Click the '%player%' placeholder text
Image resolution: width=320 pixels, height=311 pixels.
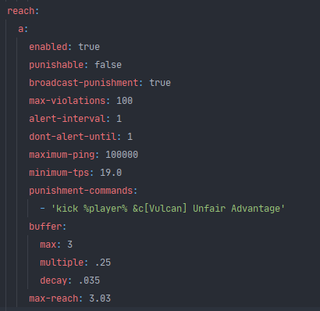(x=105, y=209)
